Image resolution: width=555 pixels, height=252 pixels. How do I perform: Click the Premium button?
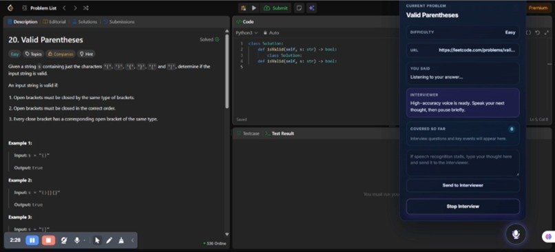pos(538,8)
